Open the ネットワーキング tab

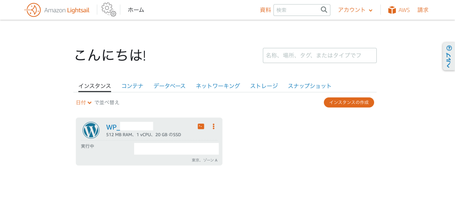click(x=218, y=86)
